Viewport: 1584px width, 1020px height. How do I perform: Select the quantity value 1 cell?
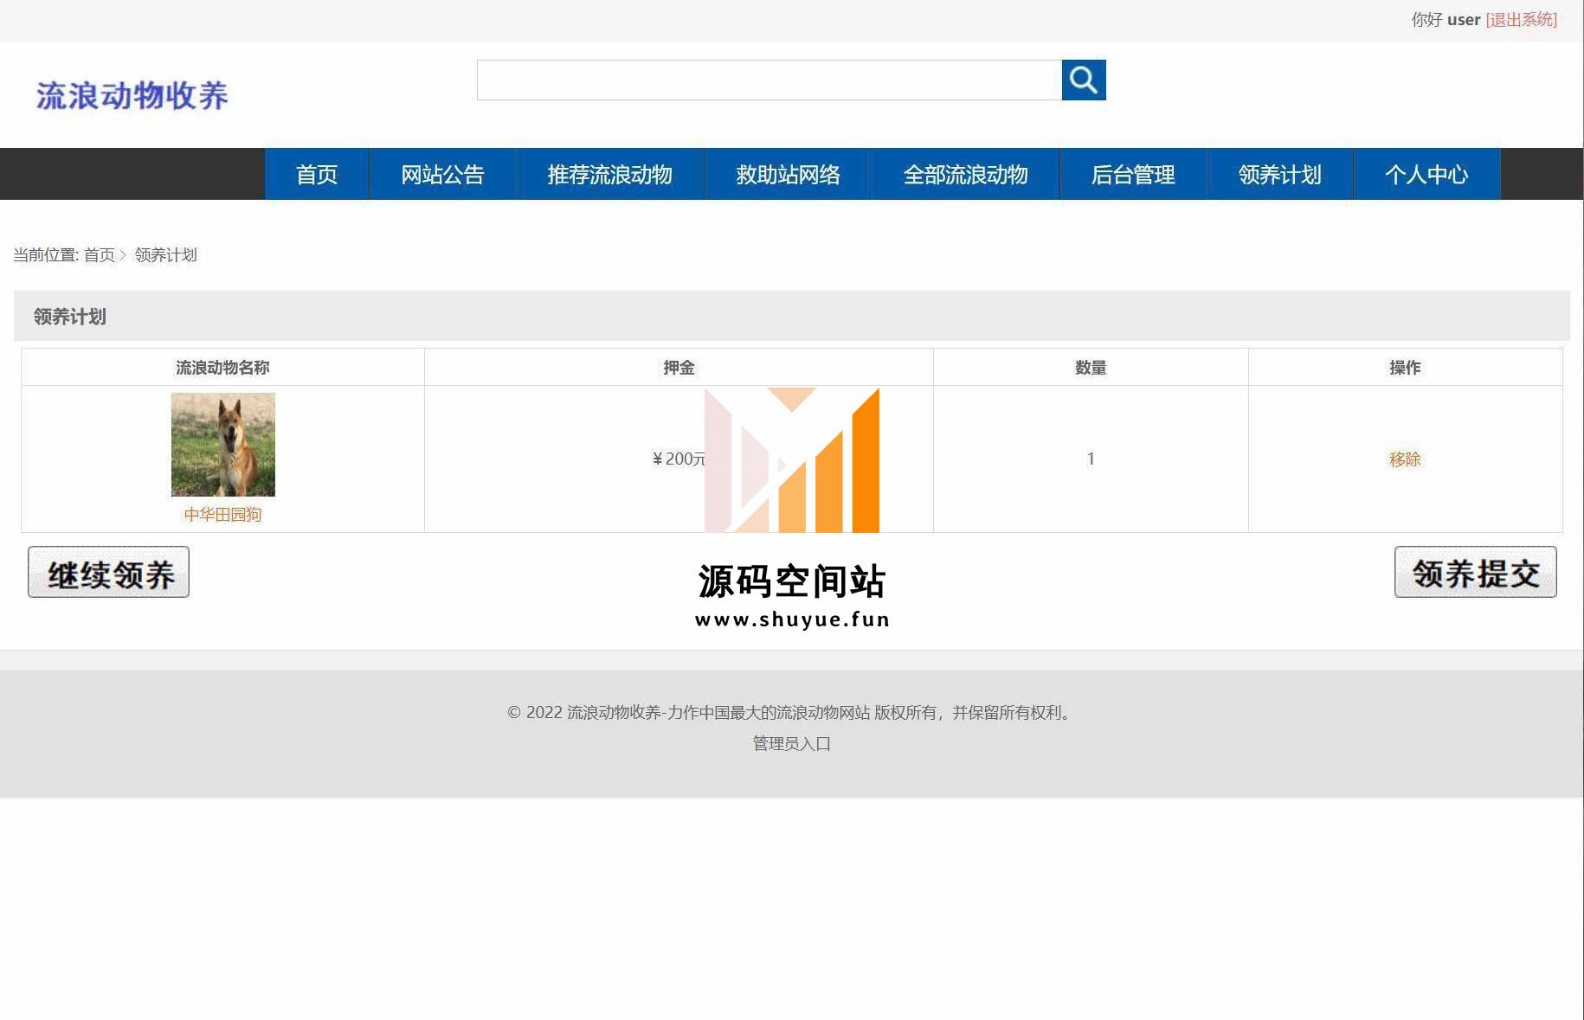[x=1091, y=459]
